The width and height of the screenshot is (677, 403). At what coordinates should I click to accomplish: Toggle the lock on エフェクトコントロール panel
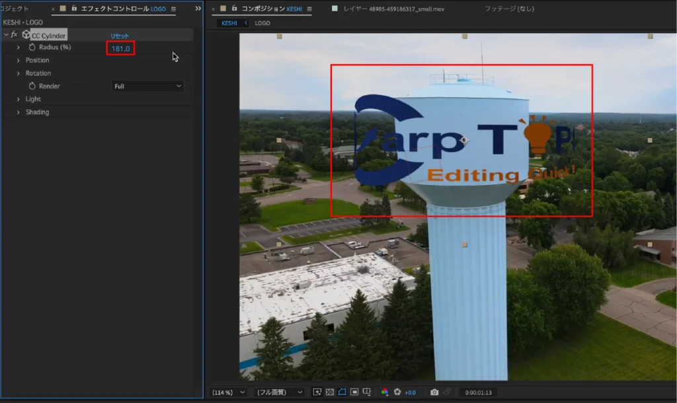click(74, 8)
